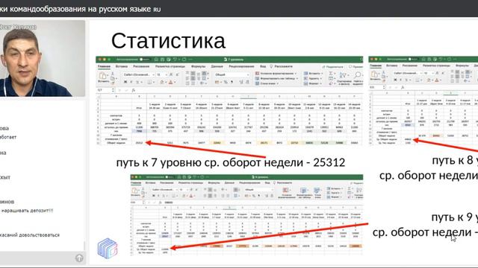
Task: Open Вставить cells dropdown in 7 уровень window
Action: click(313, 74)
